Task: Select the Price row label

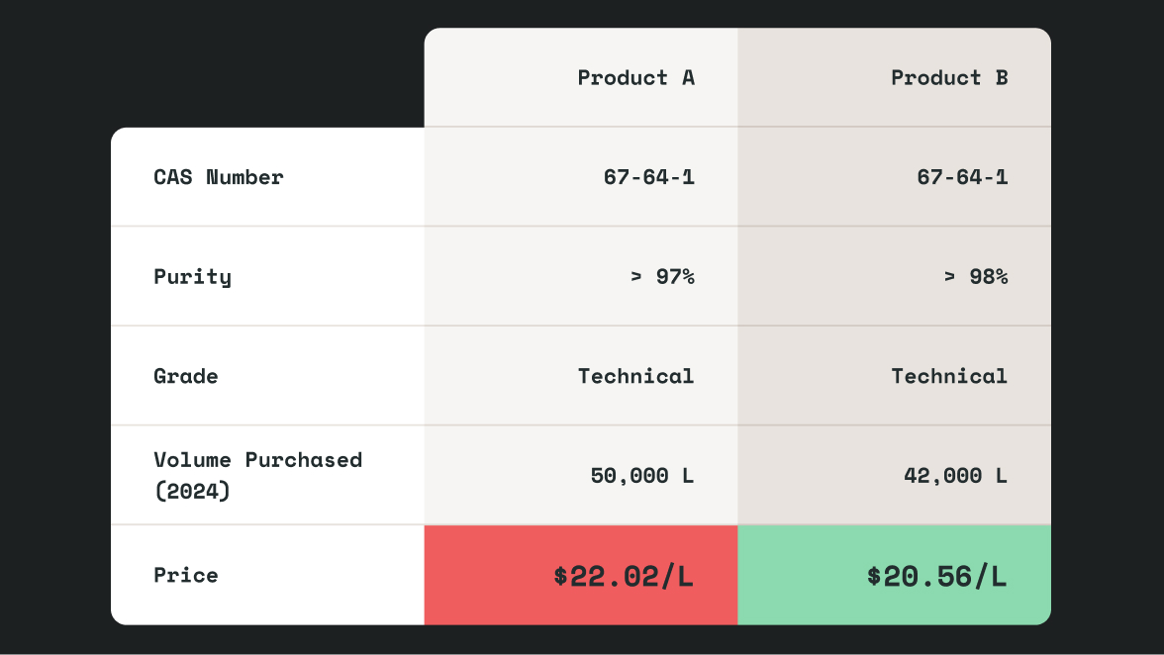Action: pyautogui.click(x=185, y=575)
